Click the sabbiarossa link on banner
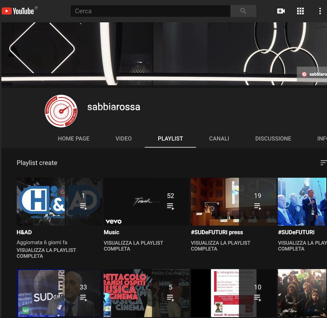Screen dimensions: 327x318 (x=312, y=74)
